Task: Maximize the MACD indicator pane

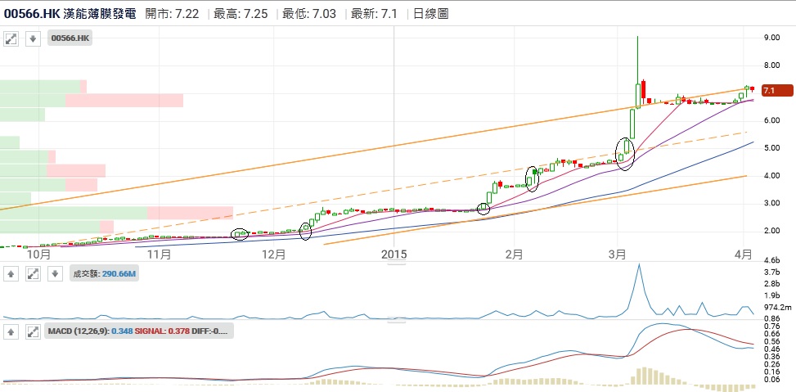Action: click(33, 331)
